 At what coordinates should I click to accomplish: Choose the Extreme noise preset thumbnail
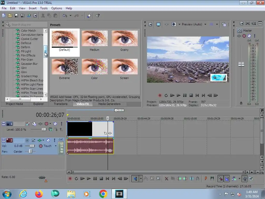64,67
